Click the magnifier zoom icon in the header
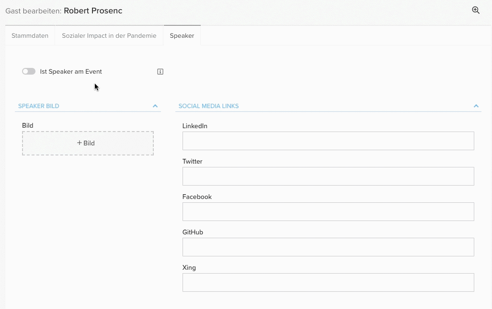 tap(476, 10)
